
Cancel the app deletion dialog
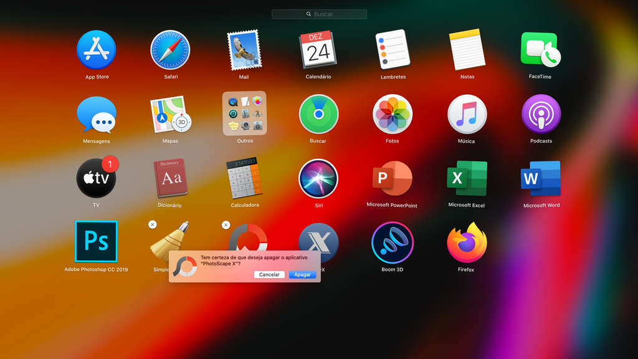(269, 275)
